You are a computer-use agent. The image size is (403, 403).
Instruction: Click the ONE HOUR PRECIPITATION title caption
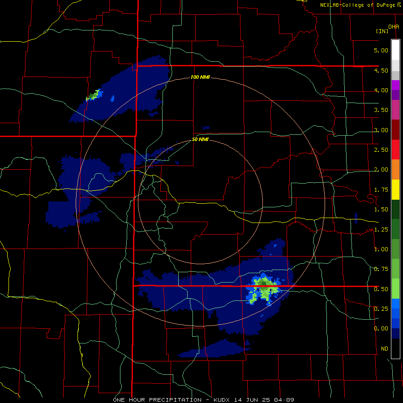tap(204, 400)
